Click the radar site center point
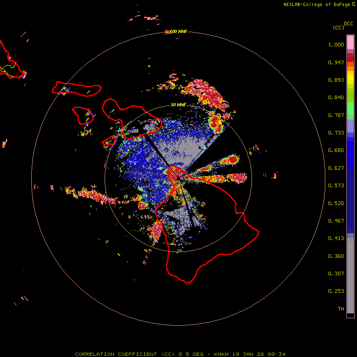The height and width of the screenshot is (357, 357). point(178,179)
